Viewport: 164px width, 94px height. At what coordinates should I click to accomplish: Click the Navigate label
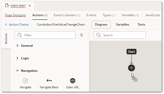pos(25,87)
